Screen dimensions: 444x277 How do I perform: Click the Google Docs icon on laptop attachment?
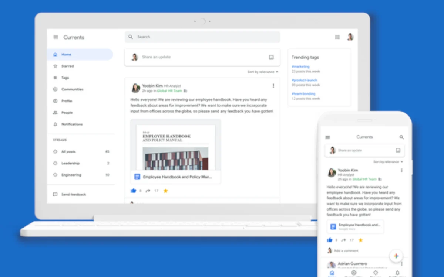coord(137,177)
